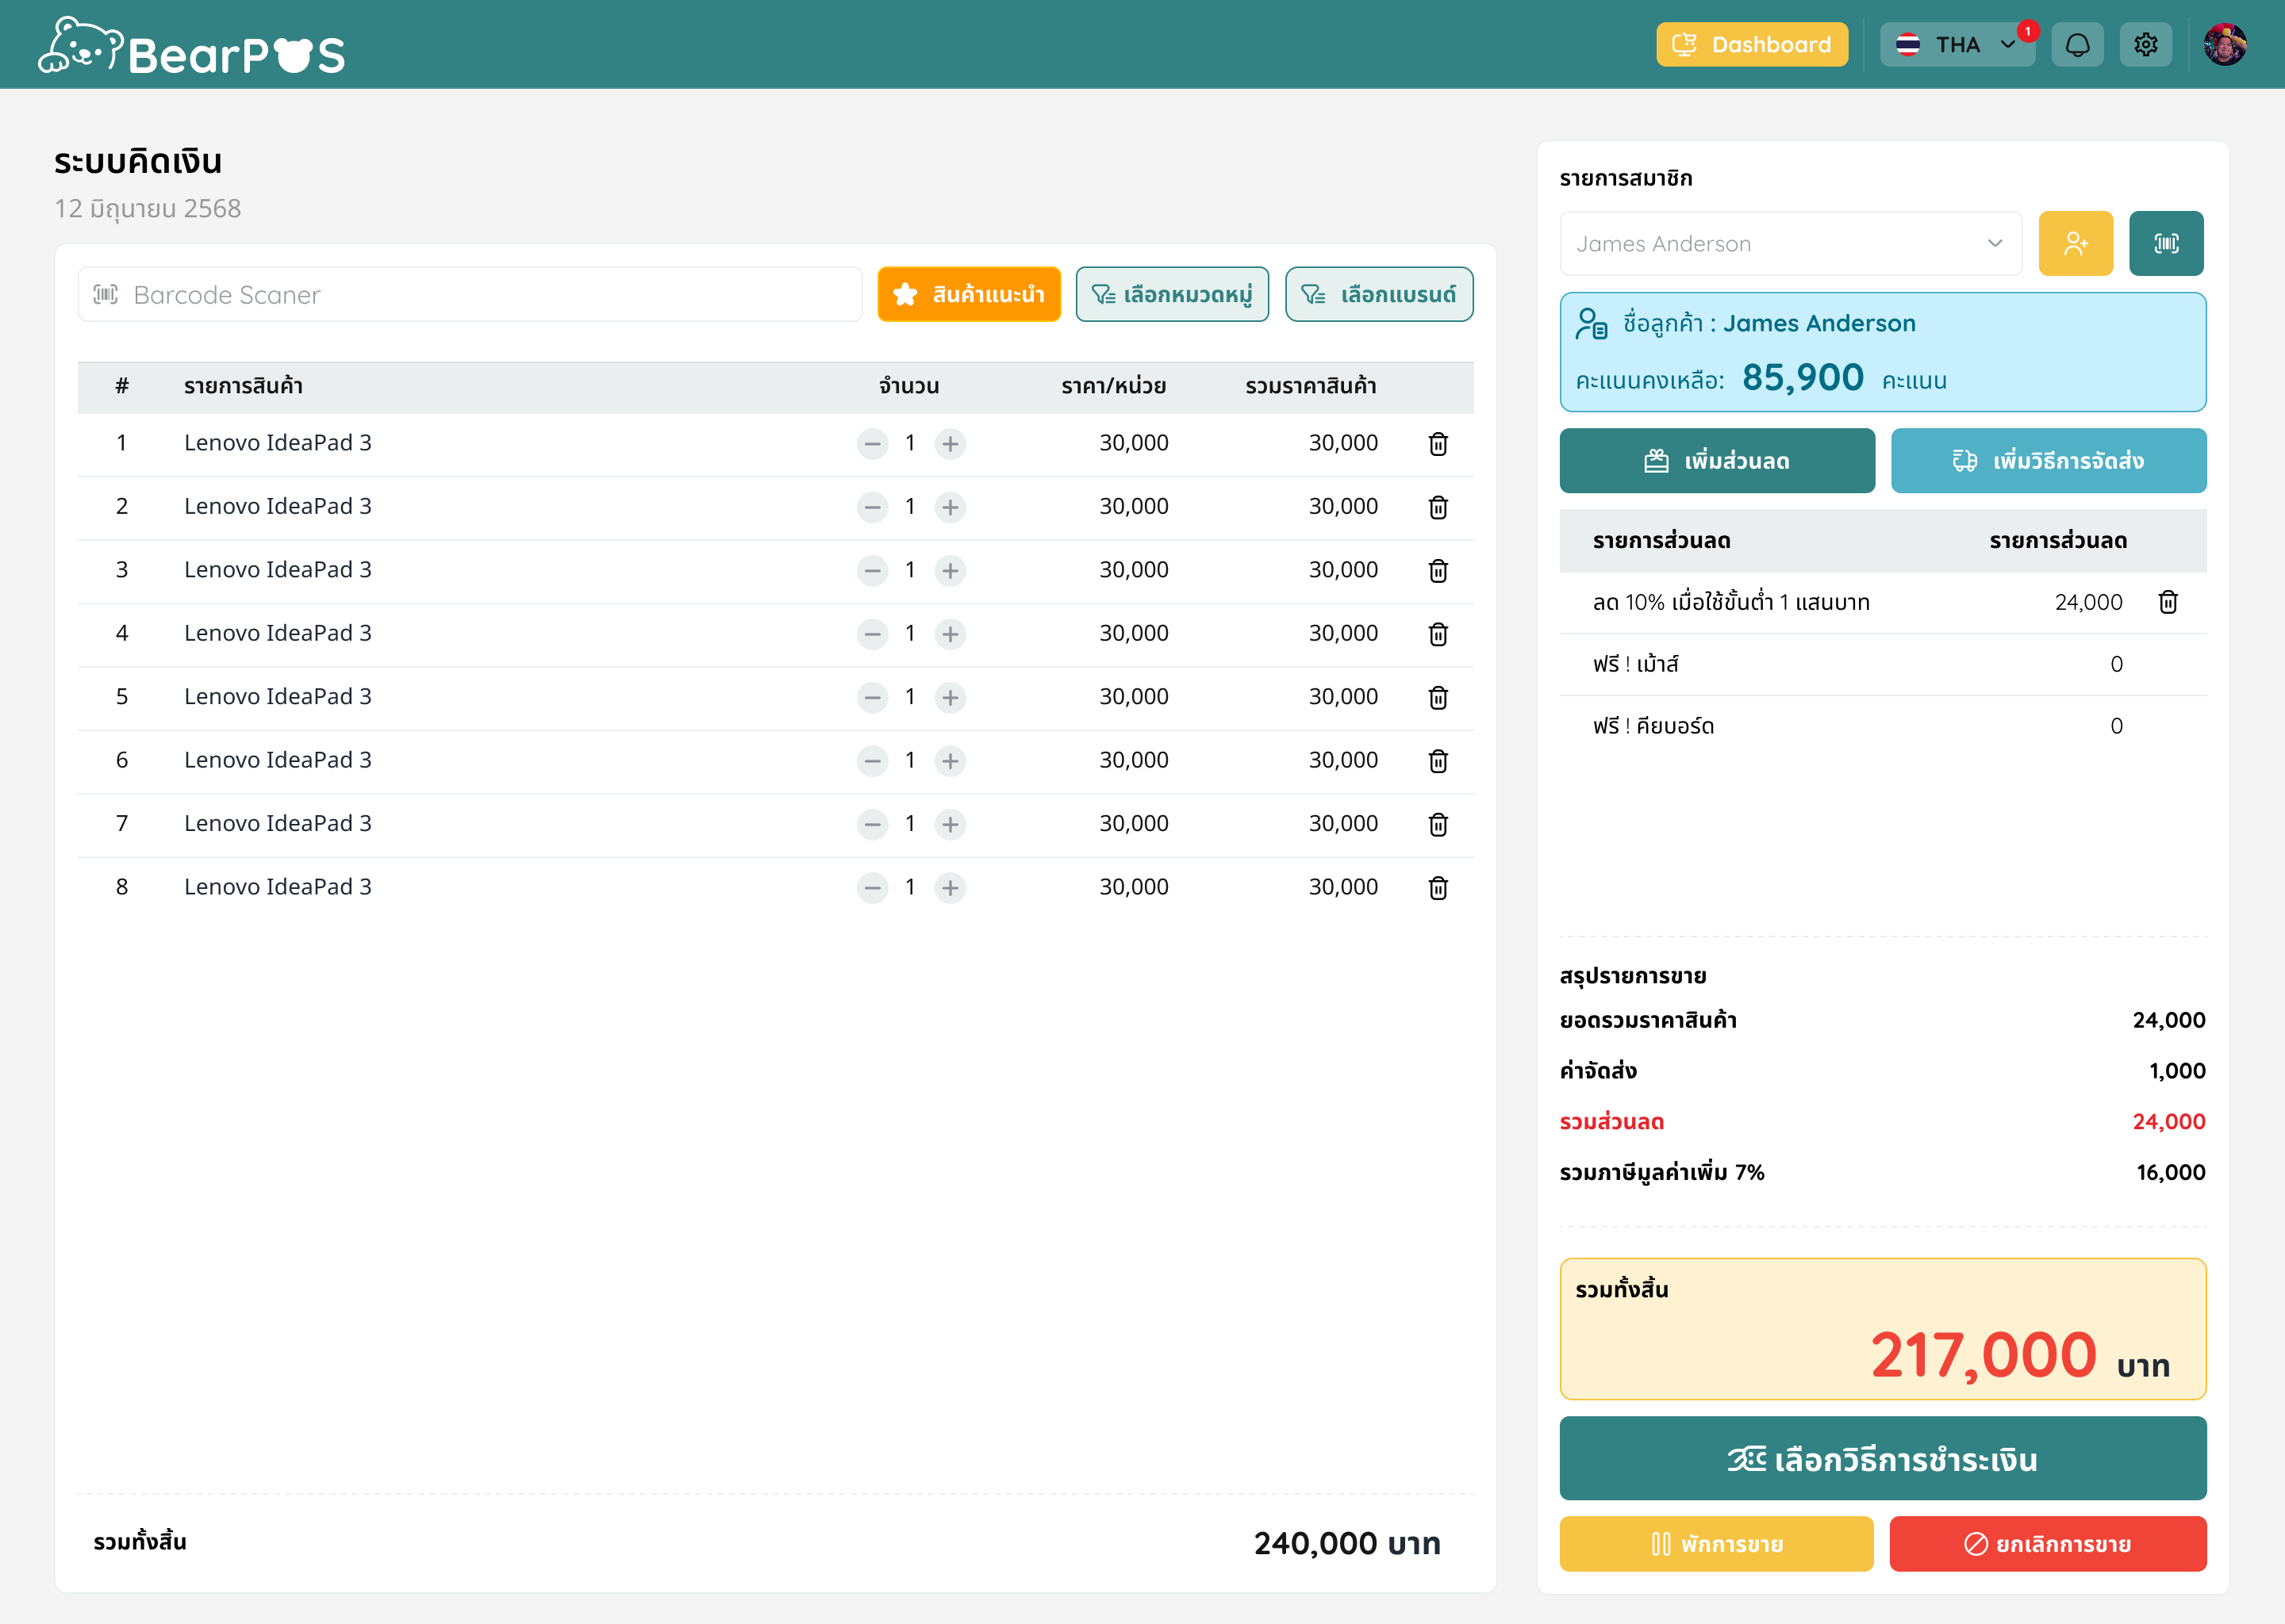Image resolution: width=2285 pixels, height=1624 pixels.
Task: Show สินค้าแนะนำ recommended products
Action: [x=969, y=294]
